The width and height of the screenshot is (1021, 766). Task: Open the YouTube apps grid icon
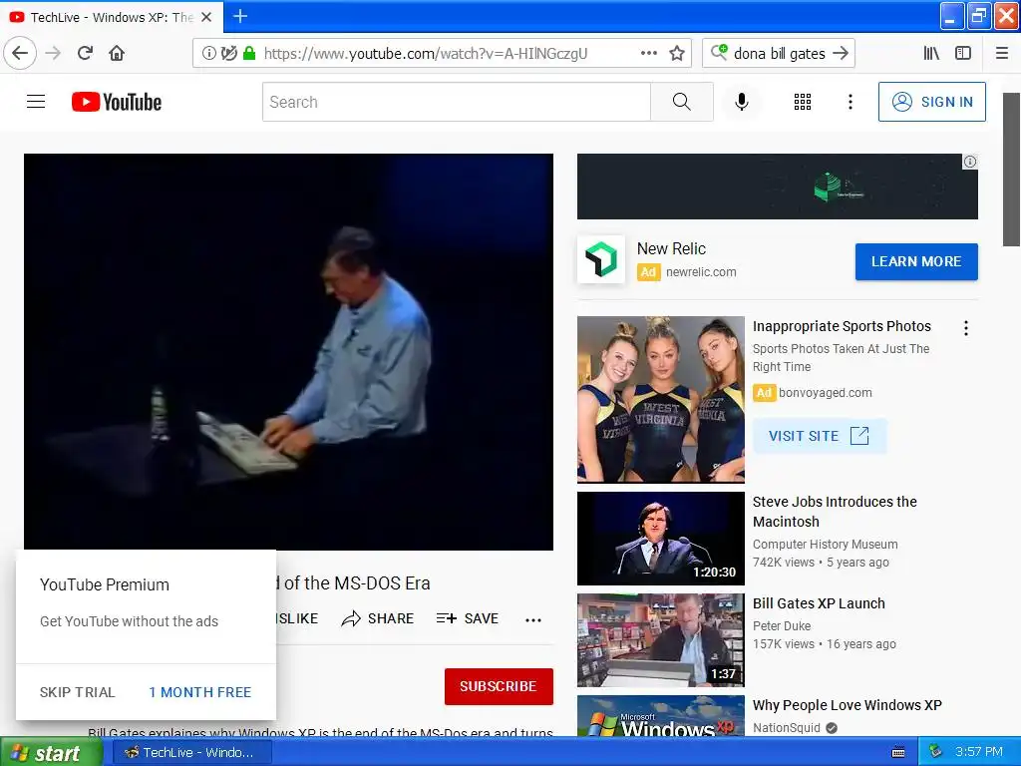[803, 102]
